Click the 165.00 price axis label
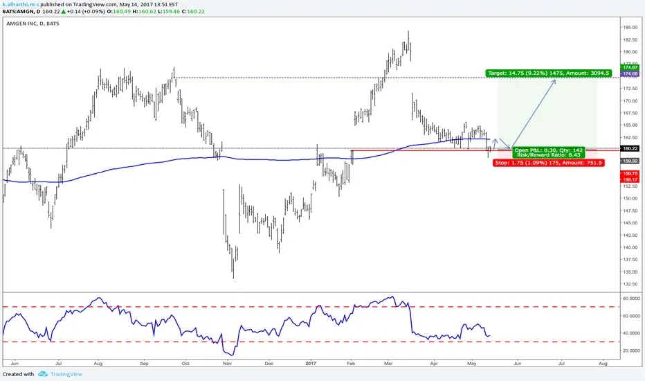 click(630, 125)
